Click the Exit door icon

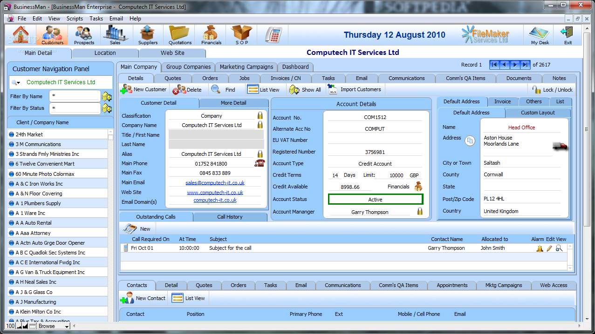click(568, 35)
